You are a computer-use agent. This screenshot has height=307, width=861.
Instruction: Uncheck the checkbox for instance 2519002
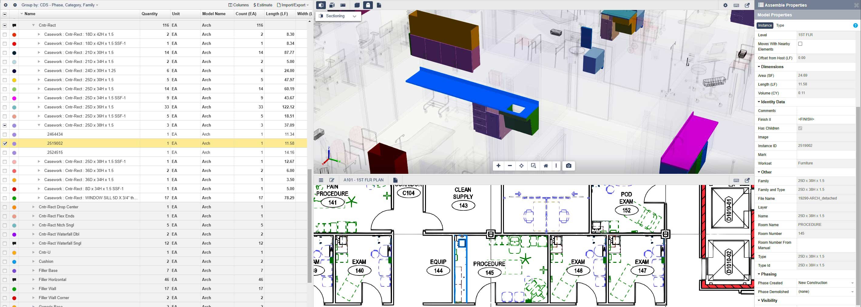pos(4,143)
